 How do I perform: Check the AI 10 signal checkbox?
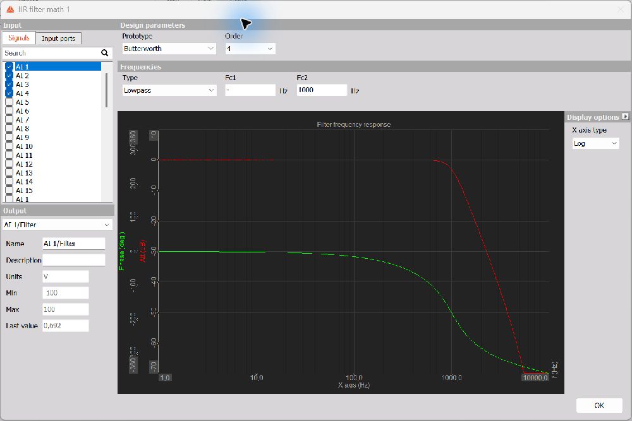[9, 146]
